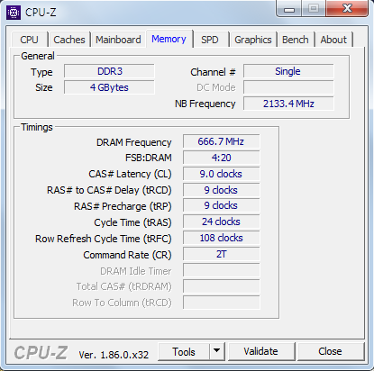The width and height of the screenshot is (374, 371).
Task: Click the greyed 'Total CAS# (tRDRAM)' label
Action: (123, 287)
